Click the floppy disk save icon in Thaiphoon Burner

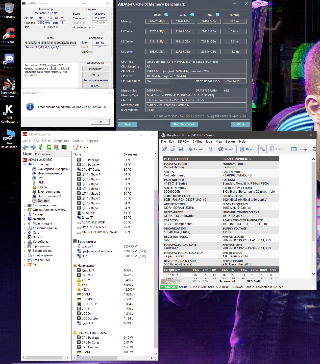pos(181,149)
